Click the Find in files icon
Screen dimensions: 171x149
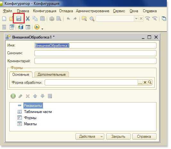click(84, 18)
